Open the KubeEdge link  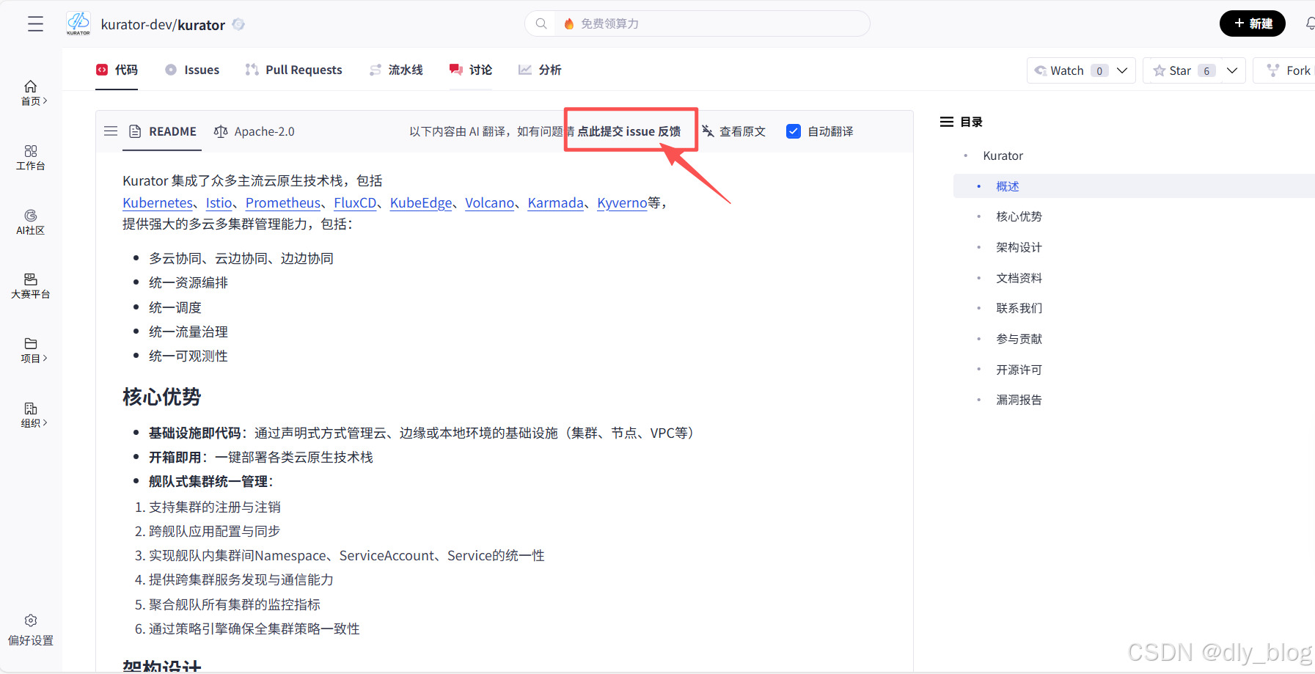coord(421,202)
